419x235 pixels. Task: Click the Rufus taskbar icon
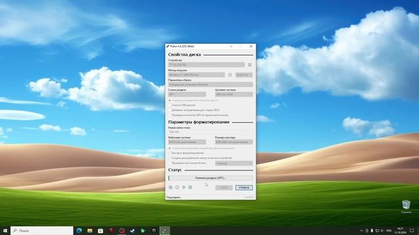coord(164,230)
